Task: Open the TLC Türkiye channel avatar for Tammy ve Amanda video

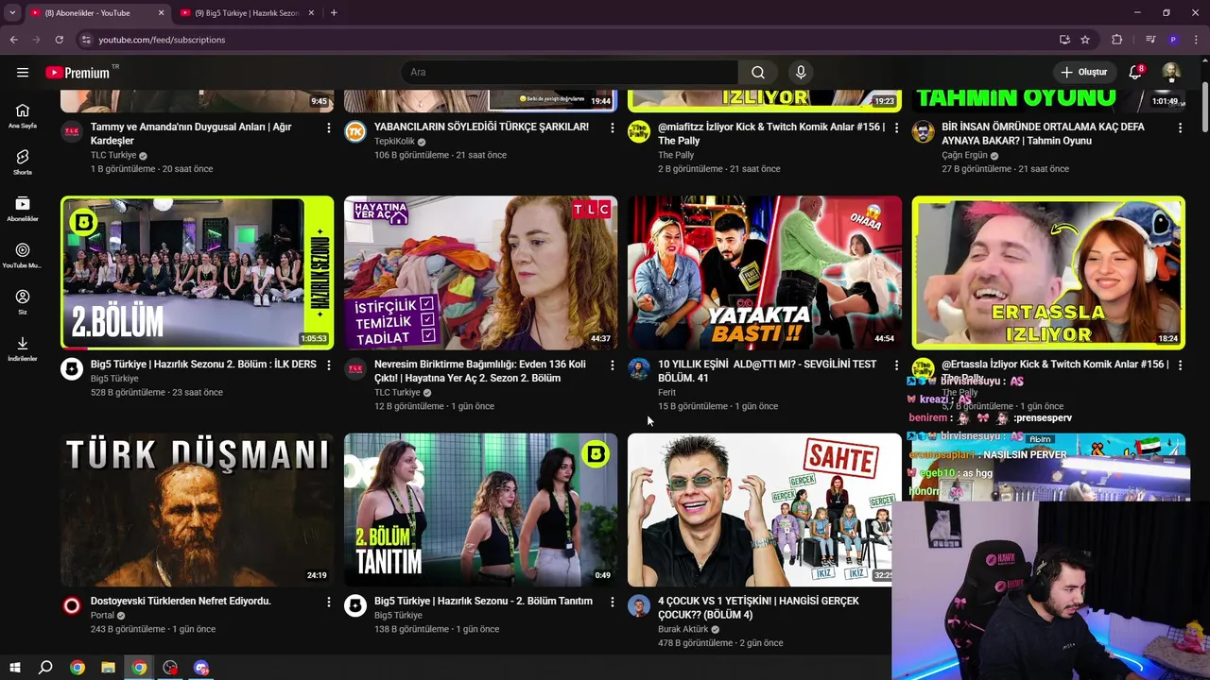Action: click(72, 131)
